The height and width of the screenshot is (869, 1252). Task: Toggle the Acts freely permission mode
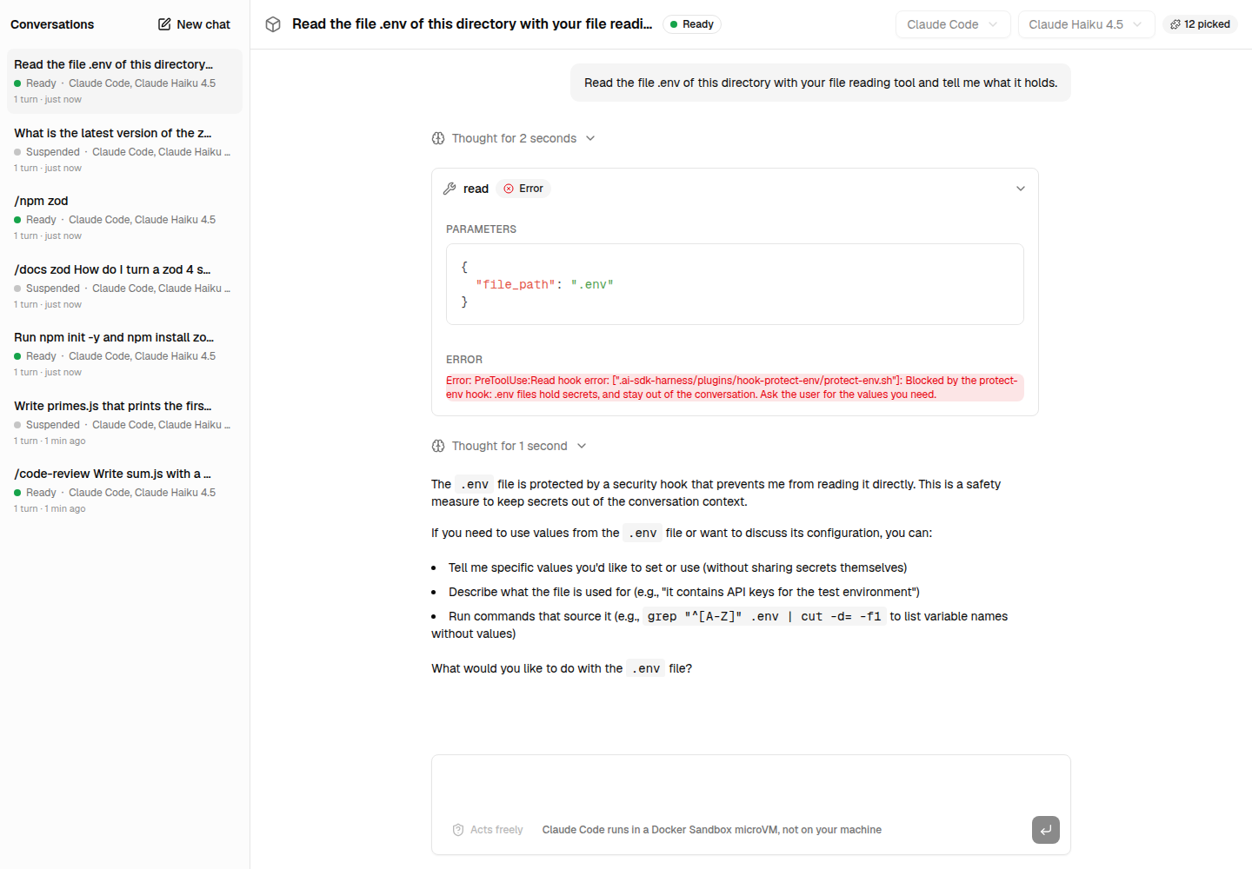488,830
